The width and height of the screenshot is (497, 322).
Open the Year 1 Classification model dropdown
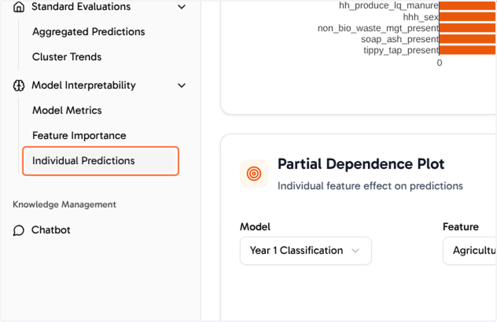point(306,251)
